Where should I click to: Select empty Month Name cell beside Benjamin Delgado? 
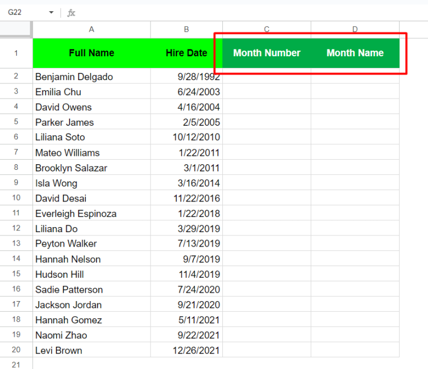tap(355, 76)
